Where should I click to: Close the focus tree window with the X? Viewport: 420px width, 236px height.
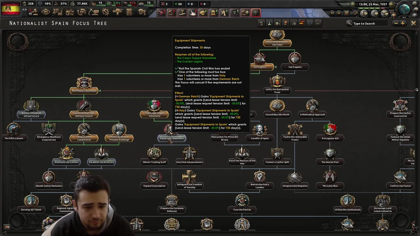(x=413, y=23)
